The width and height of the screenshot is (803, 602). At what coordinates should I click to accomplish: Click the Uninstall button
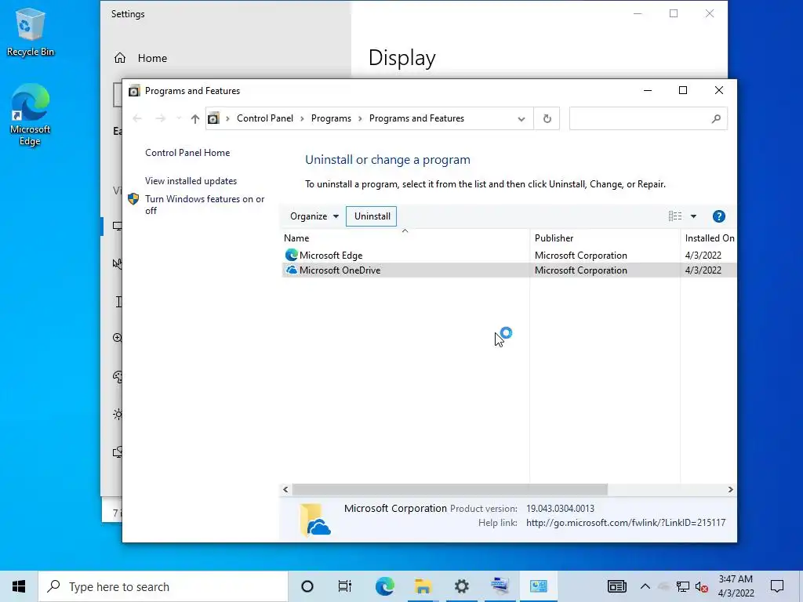click(372, 216)
